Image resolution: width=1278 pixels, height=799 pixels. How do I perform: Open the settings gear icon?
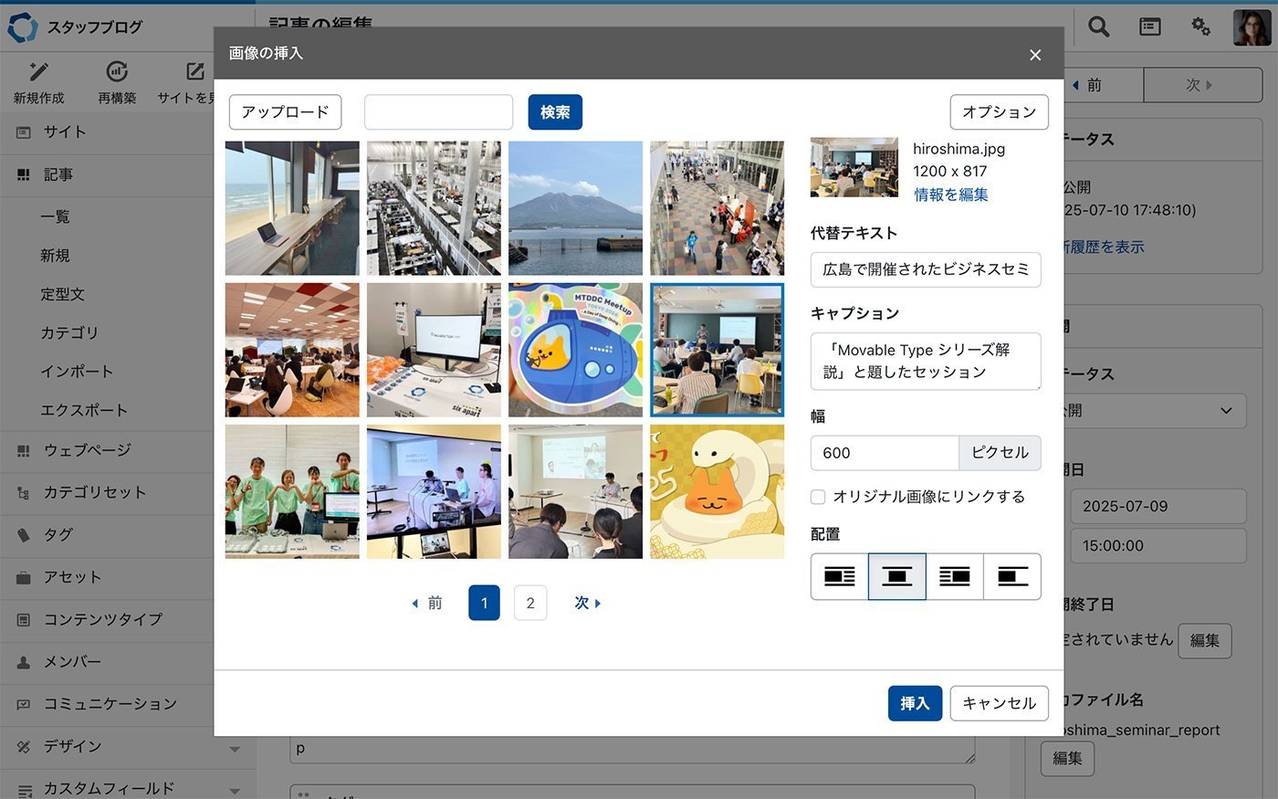click(x=1200, y=26)
